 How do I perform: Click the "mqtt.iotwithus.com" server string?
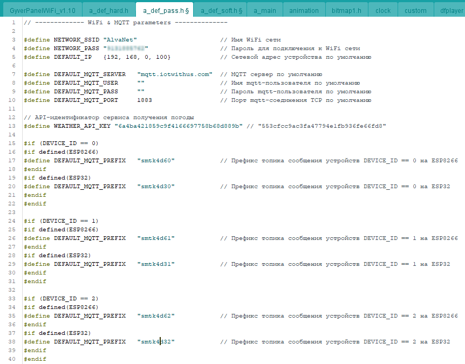click(175, 74)
